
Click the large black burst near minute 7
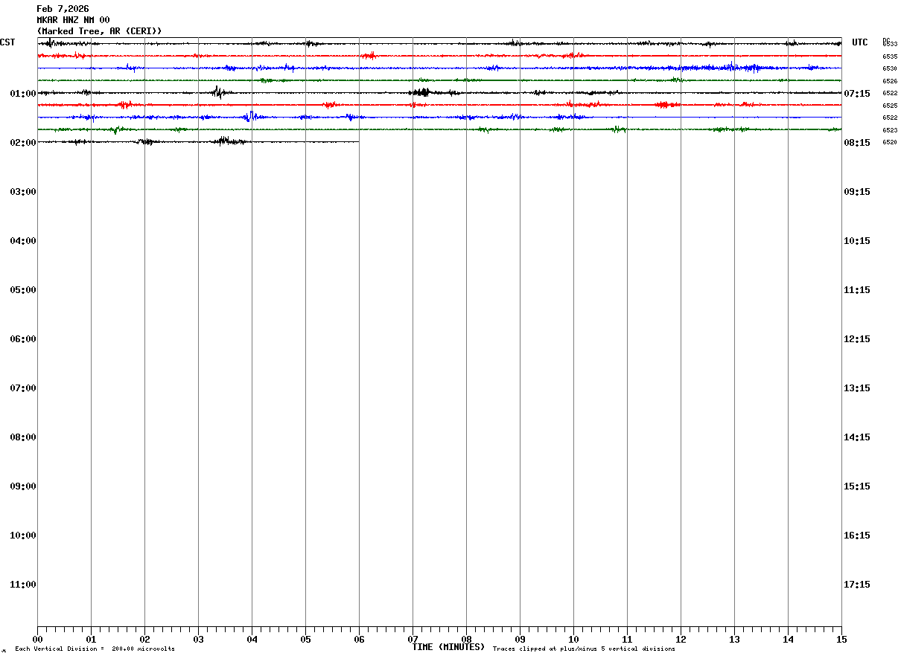pyautogui.click(x=421, y=92)
